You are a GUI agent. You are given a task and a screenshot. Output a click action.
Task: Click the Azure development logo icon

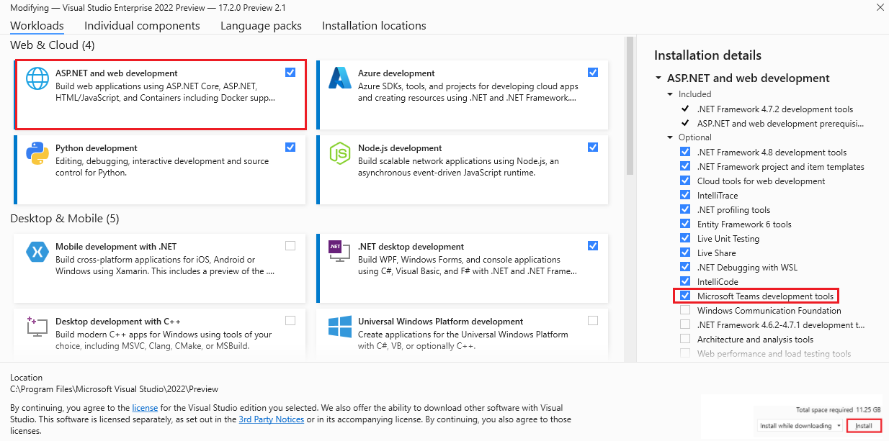click(x=339, y=78)
